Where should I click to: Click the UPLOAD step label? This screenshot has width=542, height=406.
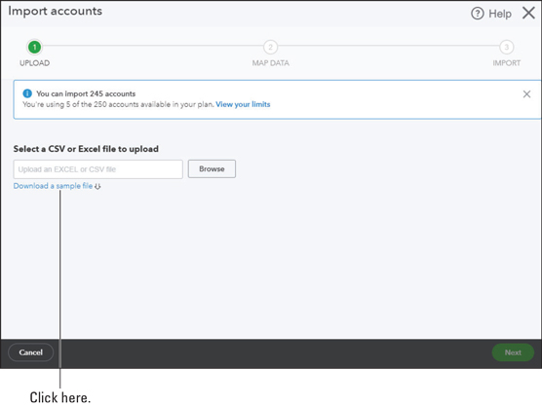tap(34, 63)
